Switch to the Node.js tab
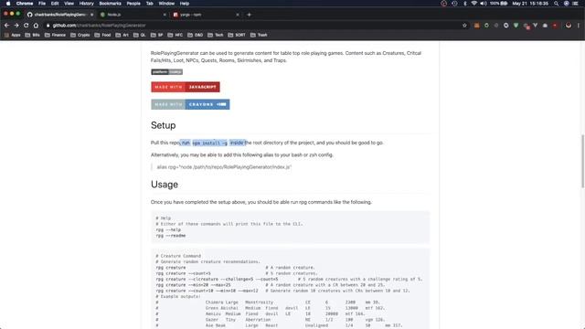Image resolution: width=585 pixels, height=329 pixels. coord(133,15)
